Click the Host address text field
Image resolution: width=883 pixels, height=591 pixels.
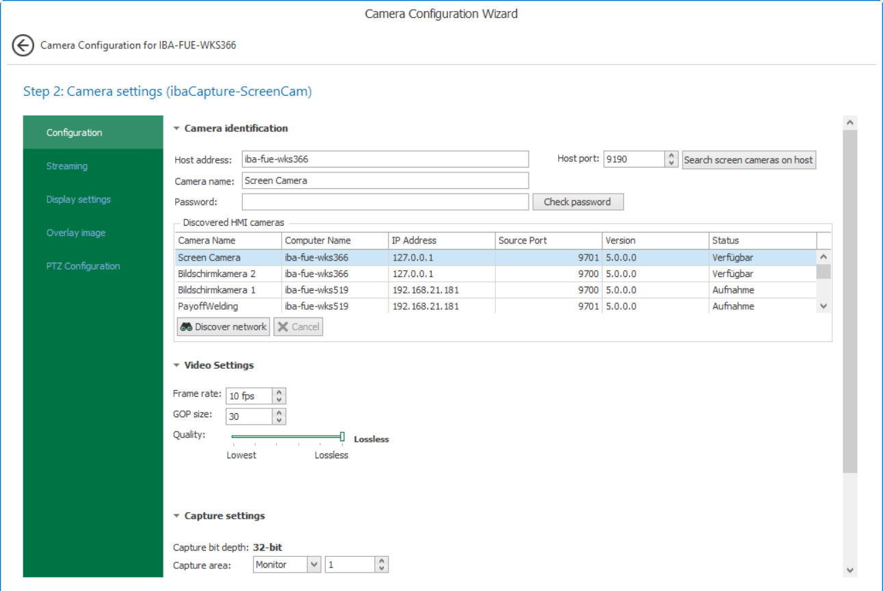click(385, 159)
